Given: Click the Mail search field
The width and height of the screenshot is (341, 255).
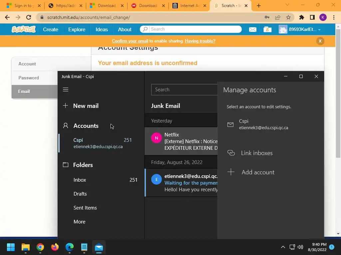Looking at the screenshot, I should click(184, 90).
